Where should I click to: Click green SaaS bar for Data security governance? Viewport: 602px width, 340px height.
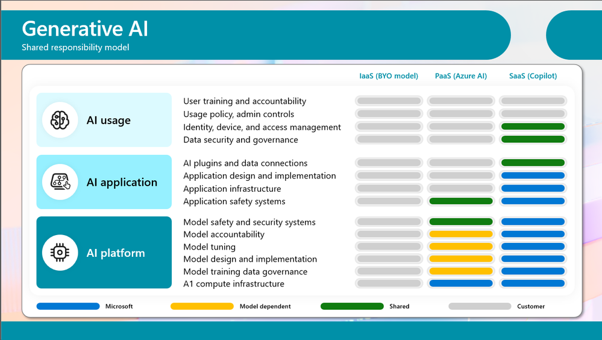[x=533, y=139]
